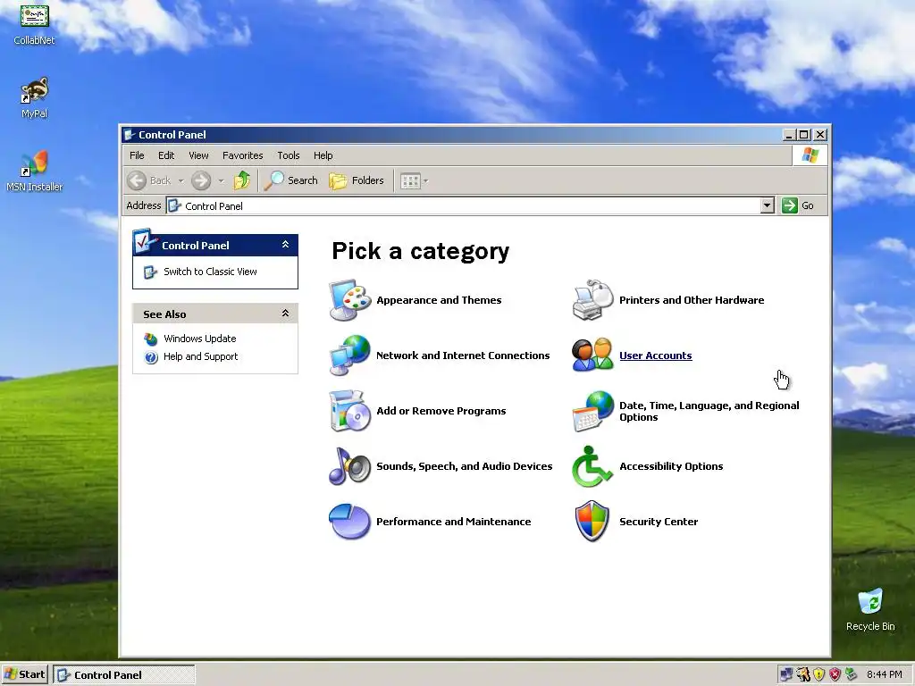Click the red shield alert tray icon
Image resolution: width=915 pixels, height=686 pixels.
point(835,674)
